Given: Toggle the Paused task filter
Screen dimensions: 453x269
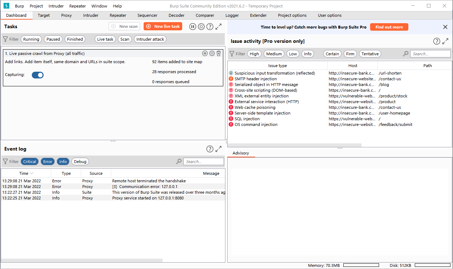Looking at the screenshot, I should click(53, 39).
